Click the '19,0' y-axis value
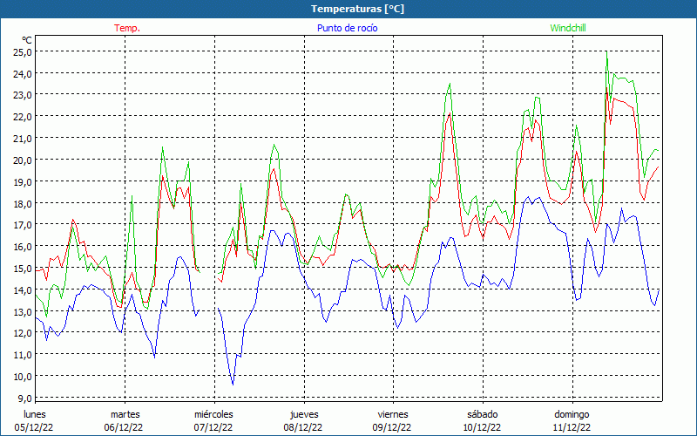The image size is (697, 436). [x=23, y=182]
